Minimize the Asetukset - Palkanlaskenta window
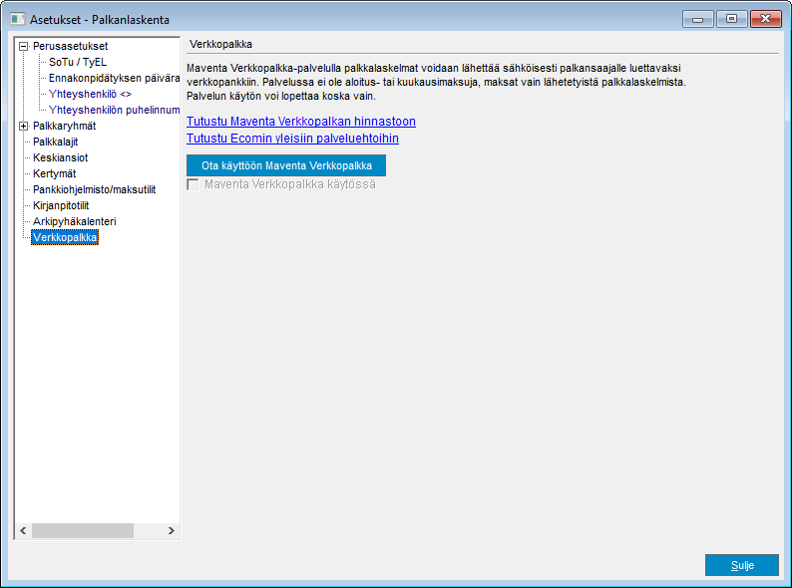 click(x=698, y=19)
